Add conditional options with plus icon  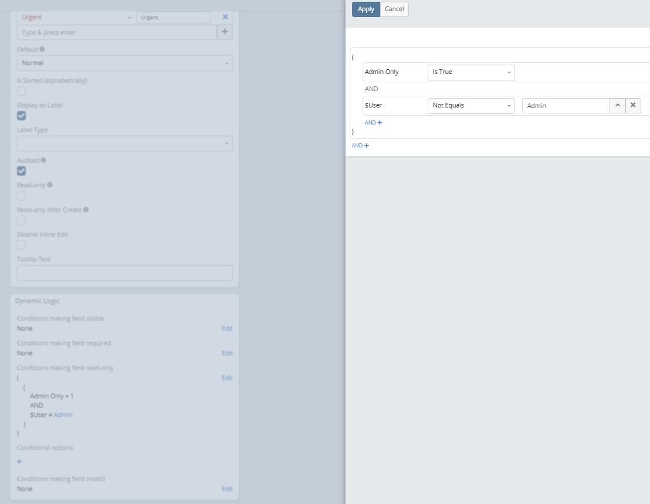tap(19, 462)
